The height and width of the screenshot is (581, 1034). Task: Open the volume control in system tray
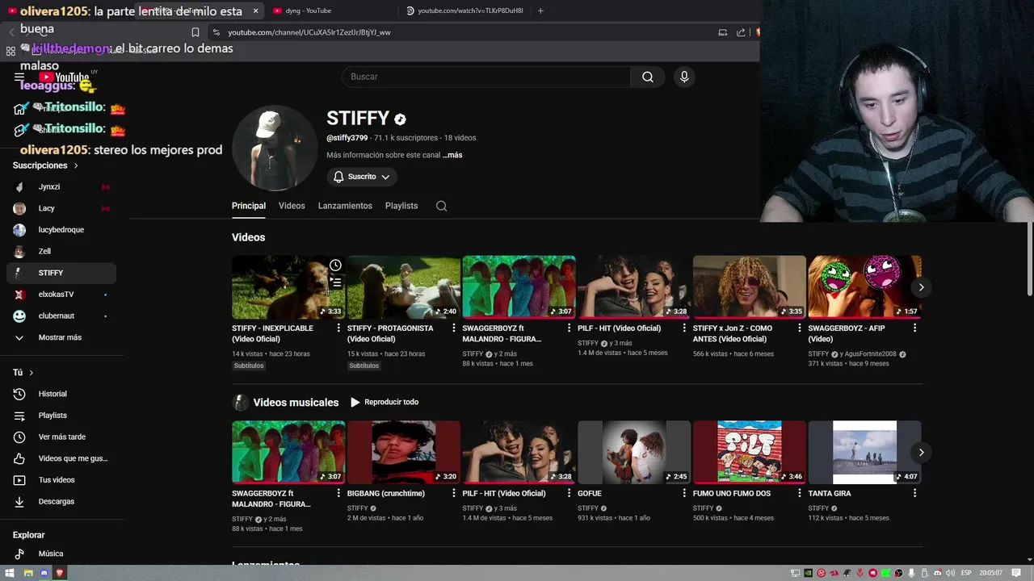[x=949, y=573]
